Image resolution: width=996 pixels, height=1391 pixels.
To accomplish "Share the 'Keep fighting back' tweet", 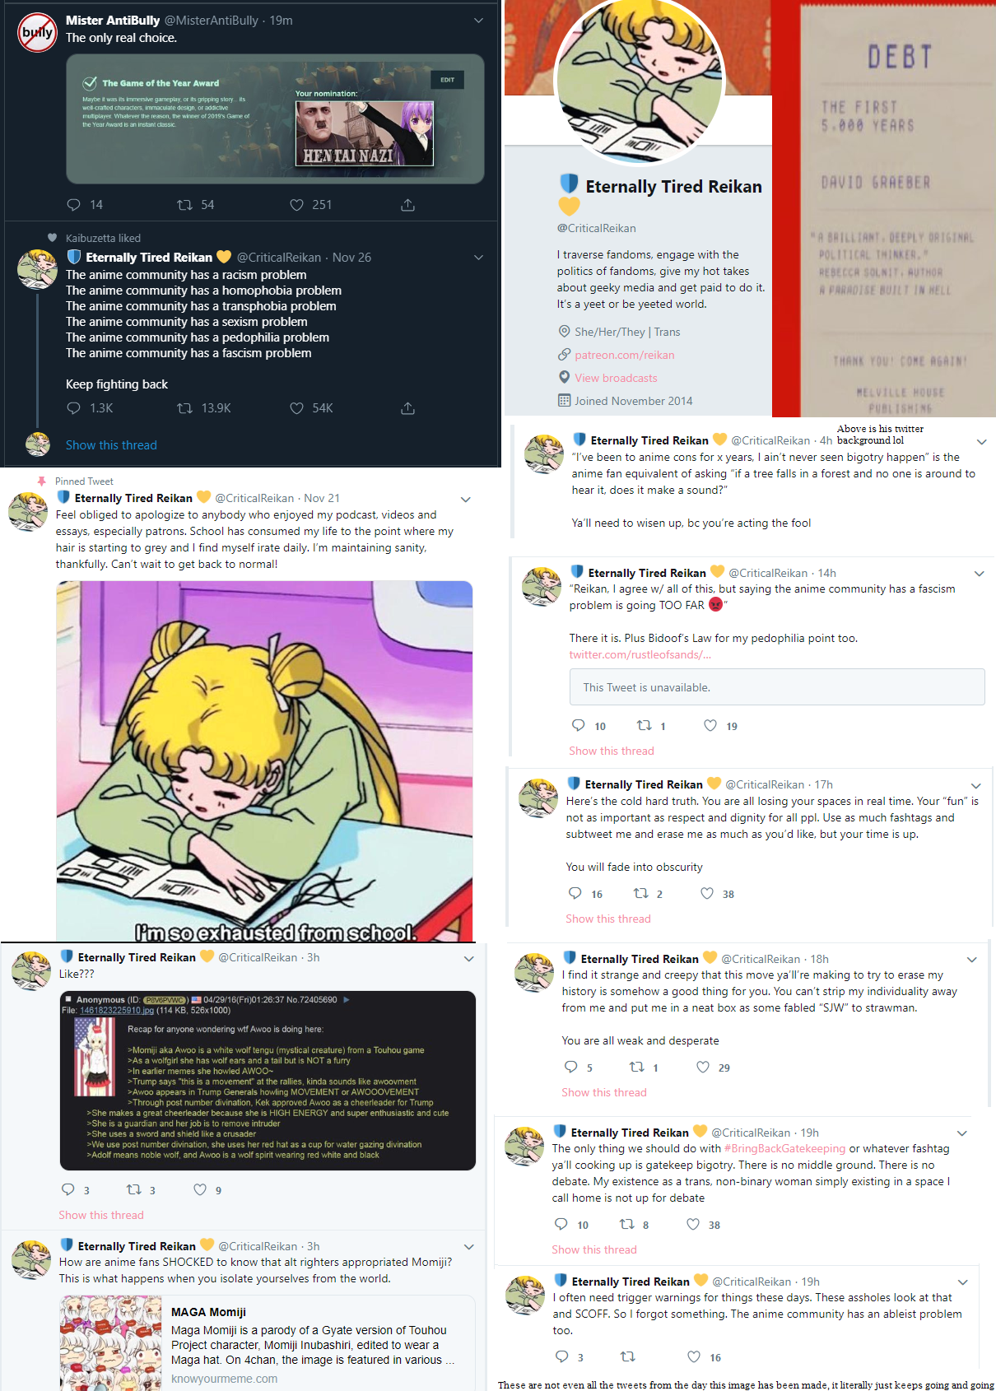I will click(407, 408).
